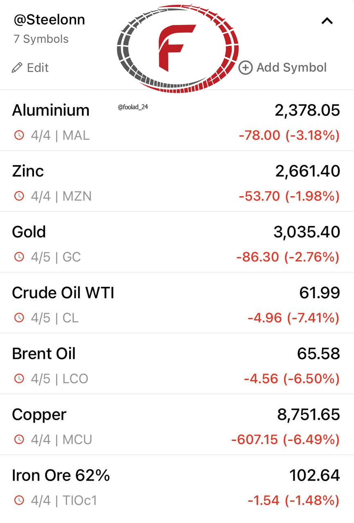Click the Add Symbol text
This screenshot has height=523, width=354.
click(x=291, y=67)
